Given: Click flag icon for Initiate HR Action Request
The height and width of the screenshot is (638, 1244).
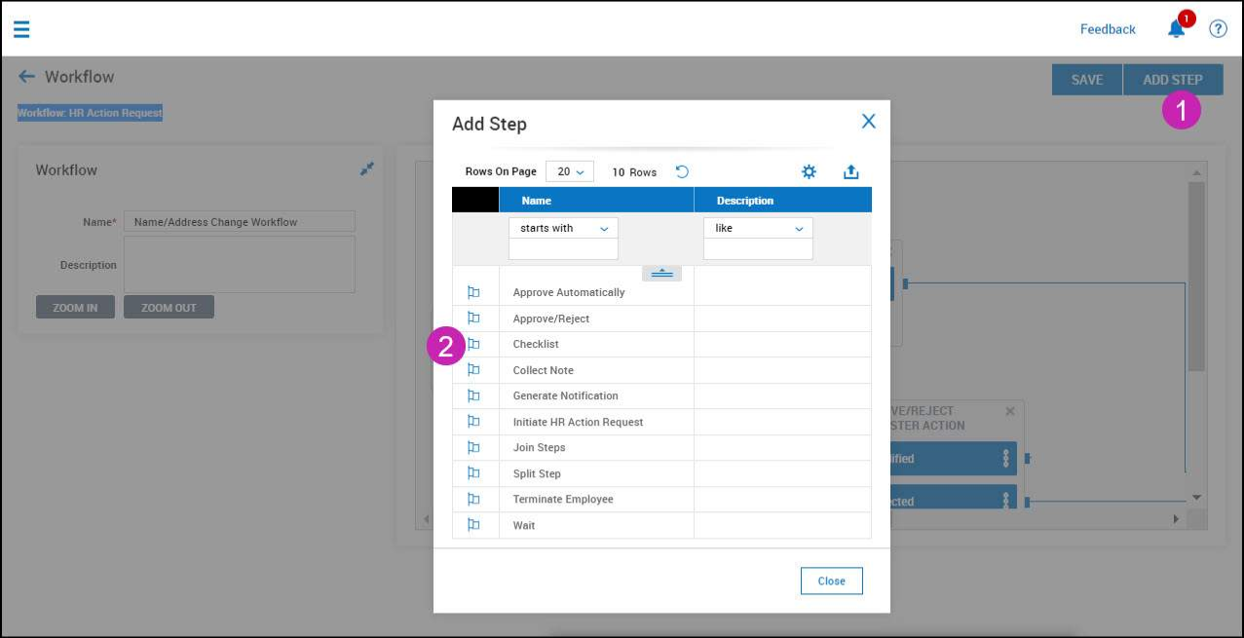Looking at the screenshot, I should point(474,421).
